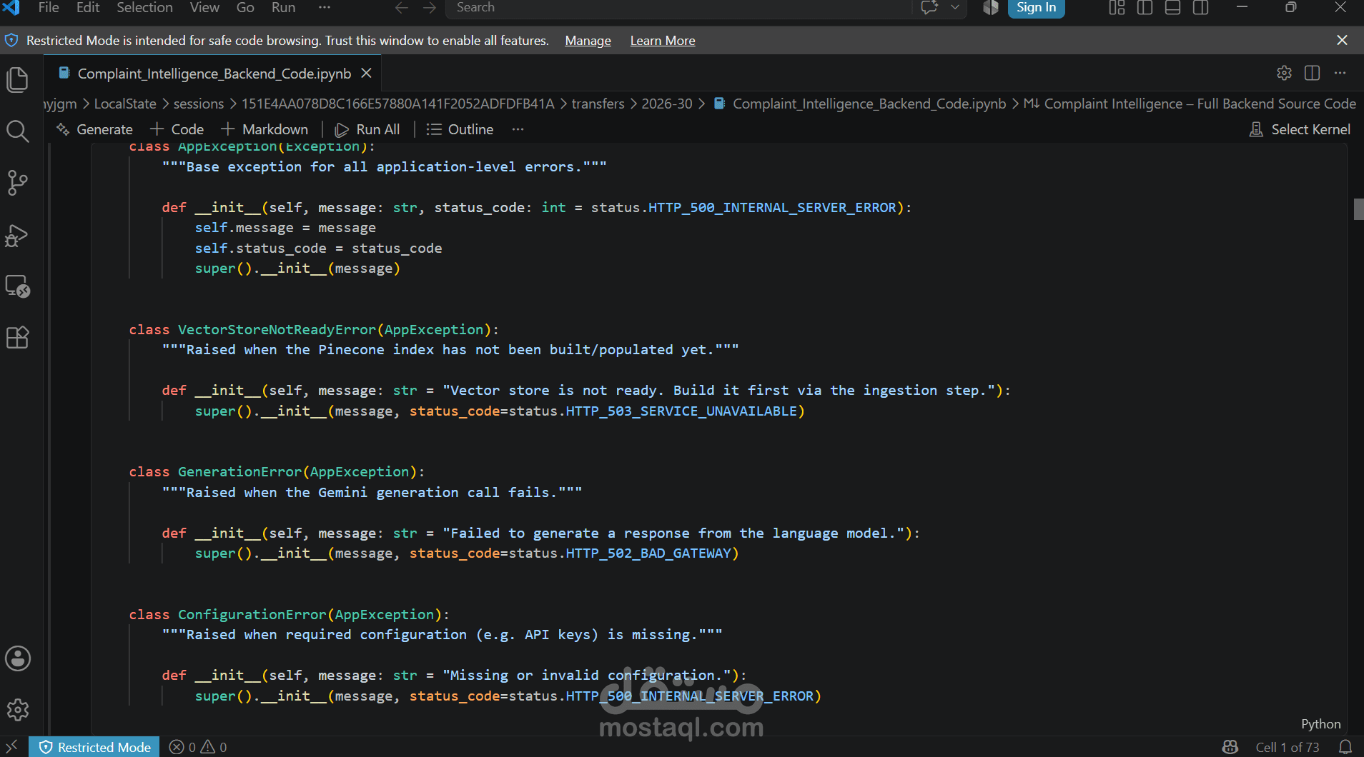Open editor More Actions ellipsis
1364x757 pixels.
point(1340,73)
